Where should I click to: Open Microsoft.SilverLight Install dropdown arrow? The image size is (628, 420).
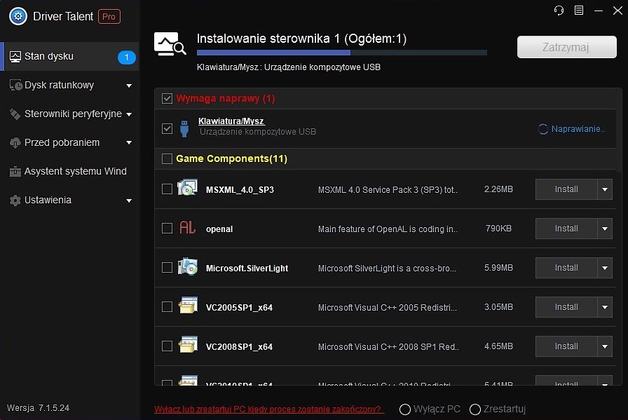tap(605, 268)
